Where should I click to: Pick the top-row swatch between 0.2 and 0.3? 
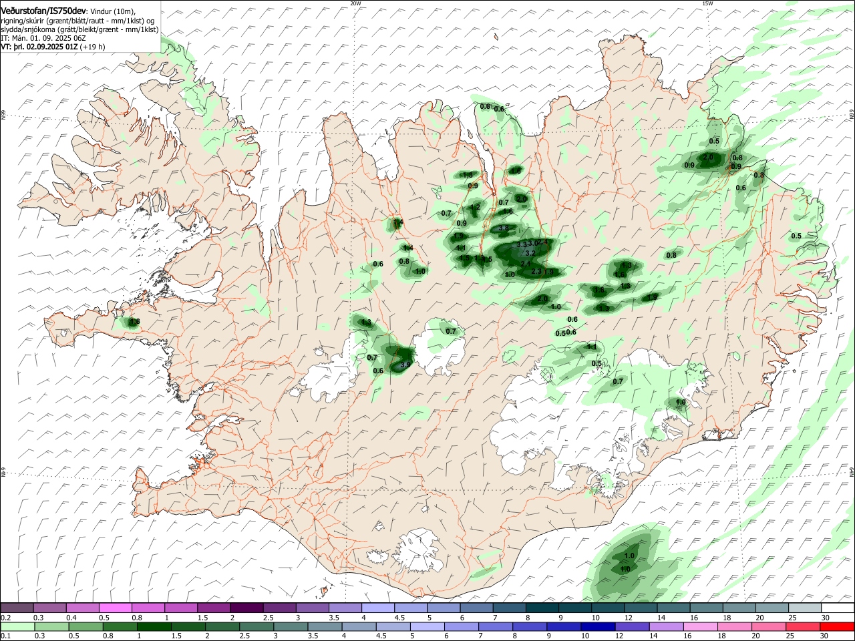pos(17,608)
